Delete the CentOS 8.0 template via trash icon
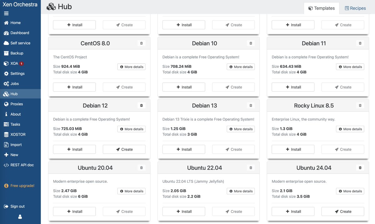Screen dimensions: 375x224 pyautogui.click(x=141, y=43)
